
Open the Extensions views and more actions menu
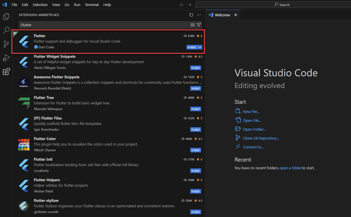(x=199, y=15)
